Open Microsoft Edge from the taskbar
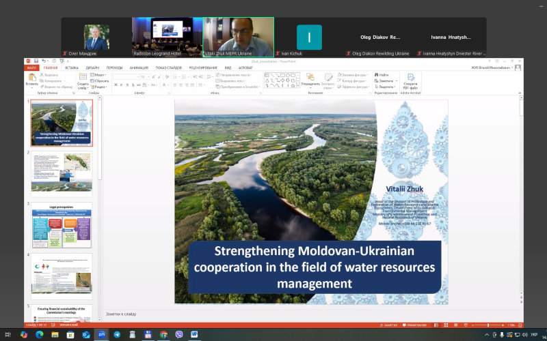The image size is (547, 341). pos(40,335)
